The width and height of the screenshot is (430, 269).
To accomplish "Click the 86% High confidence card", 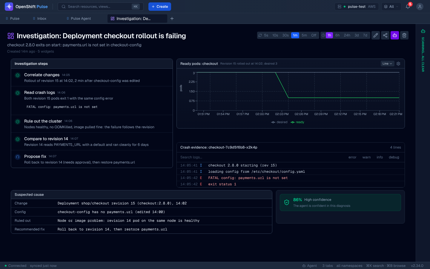I will pyautogui.click(x=340, y=203).
